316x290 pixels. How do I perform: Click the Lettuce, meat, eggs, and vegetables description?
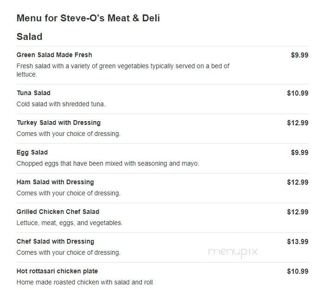(x=70, y=223)
